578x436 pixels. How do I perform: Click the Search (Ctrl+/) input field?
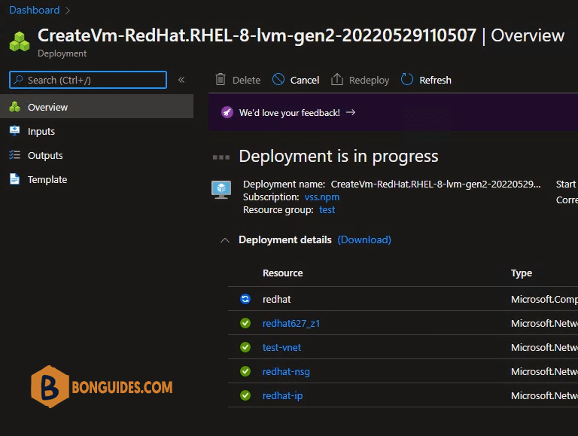pos(88,80)
